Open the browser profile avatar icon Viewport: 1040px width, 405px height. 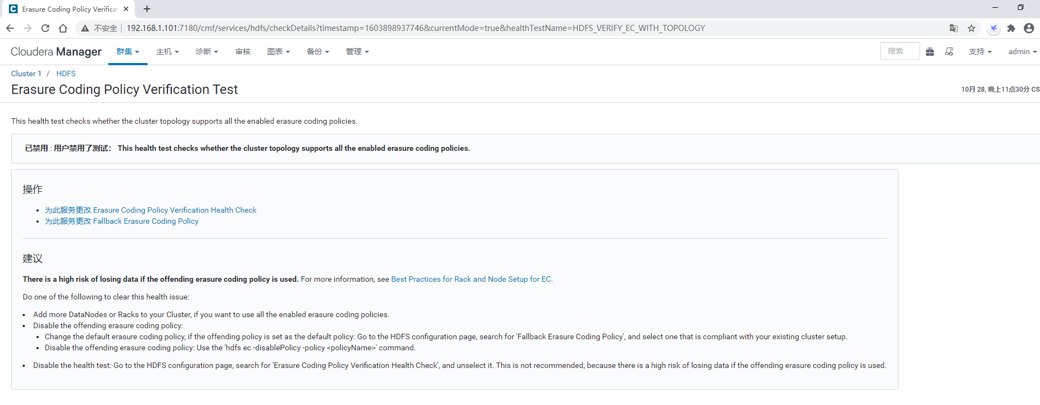tap(1029, 28)
